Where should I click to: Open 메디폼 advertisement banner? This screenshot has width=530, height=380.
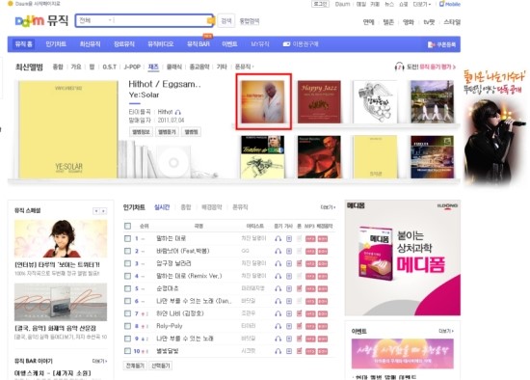click(x=403, y=258)
